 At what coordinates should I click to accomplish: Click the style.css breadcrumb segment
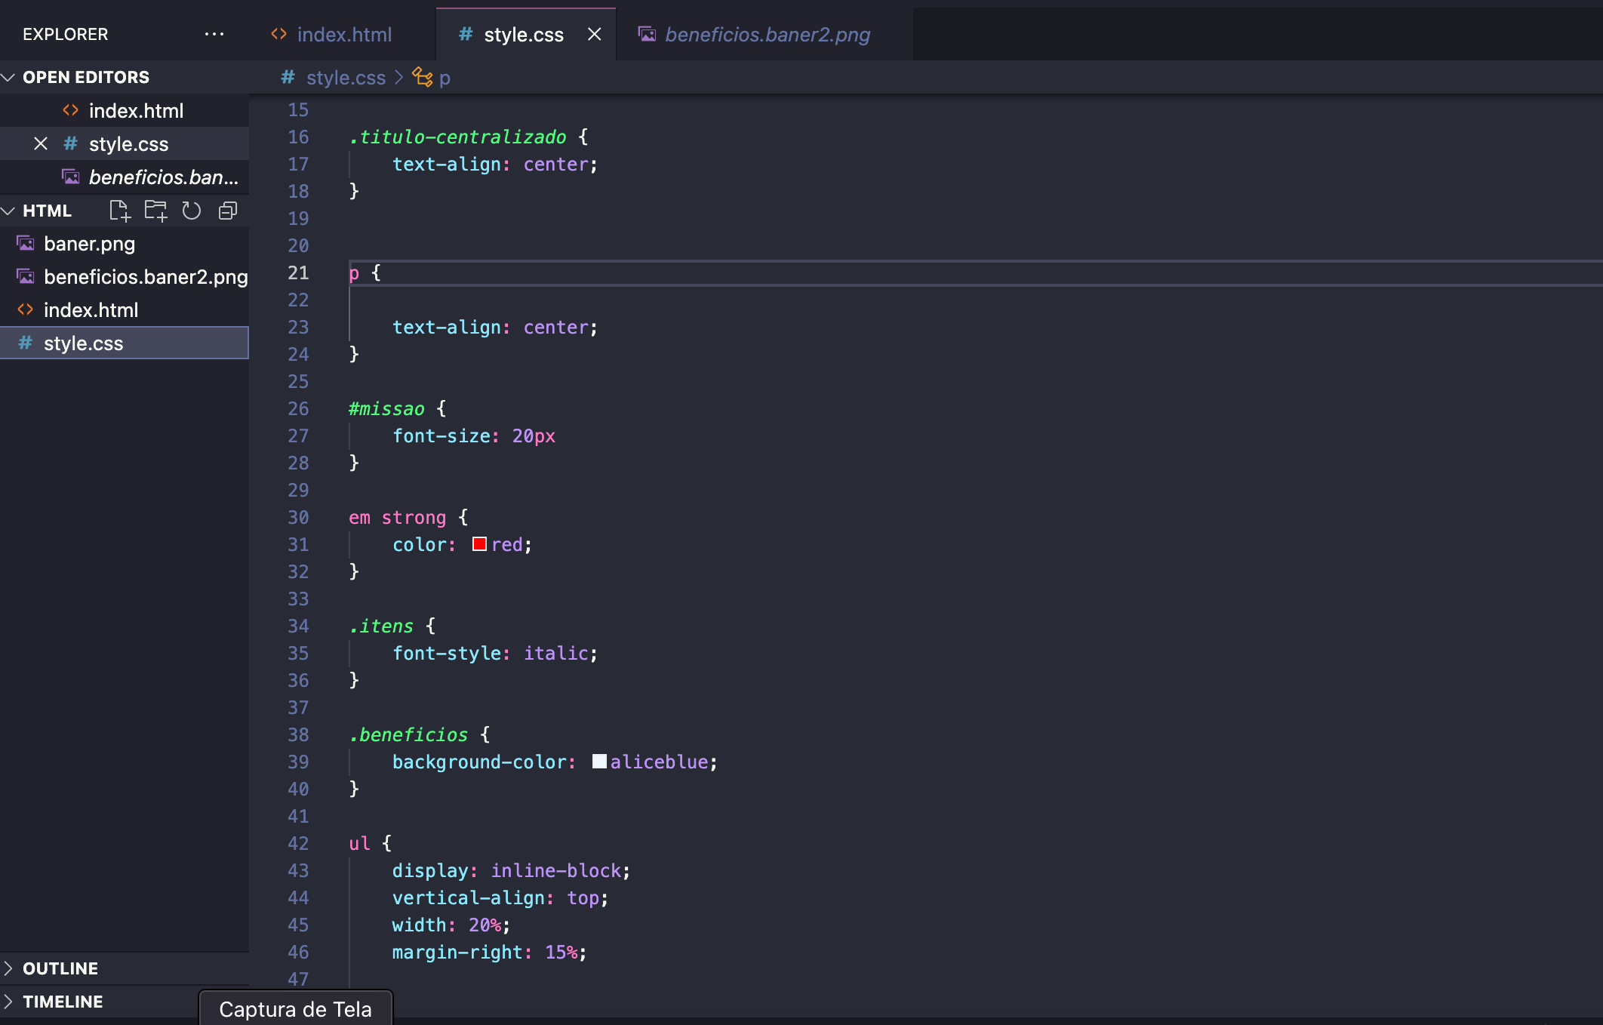click(x=346, y=78)
